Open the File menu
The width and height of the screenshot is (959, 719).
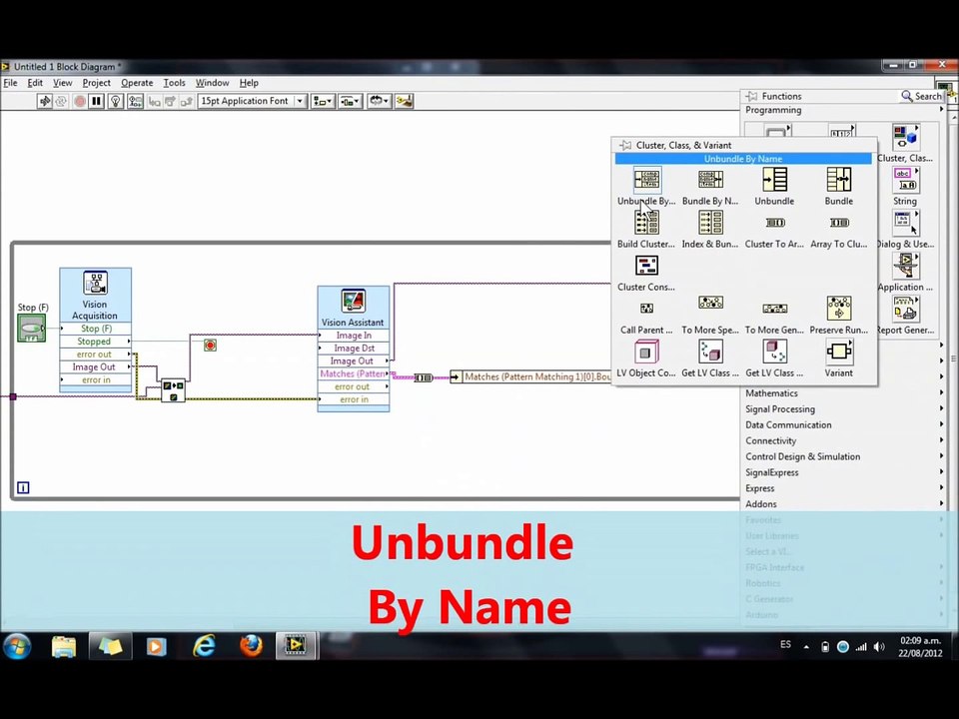[x=10, y=83]
